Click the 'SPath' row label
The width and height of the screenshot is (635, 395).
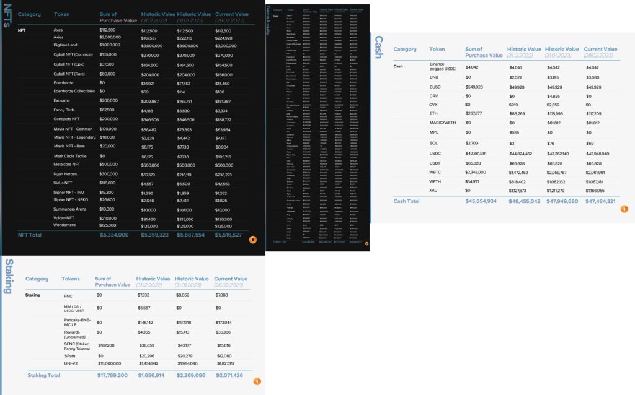69,356
